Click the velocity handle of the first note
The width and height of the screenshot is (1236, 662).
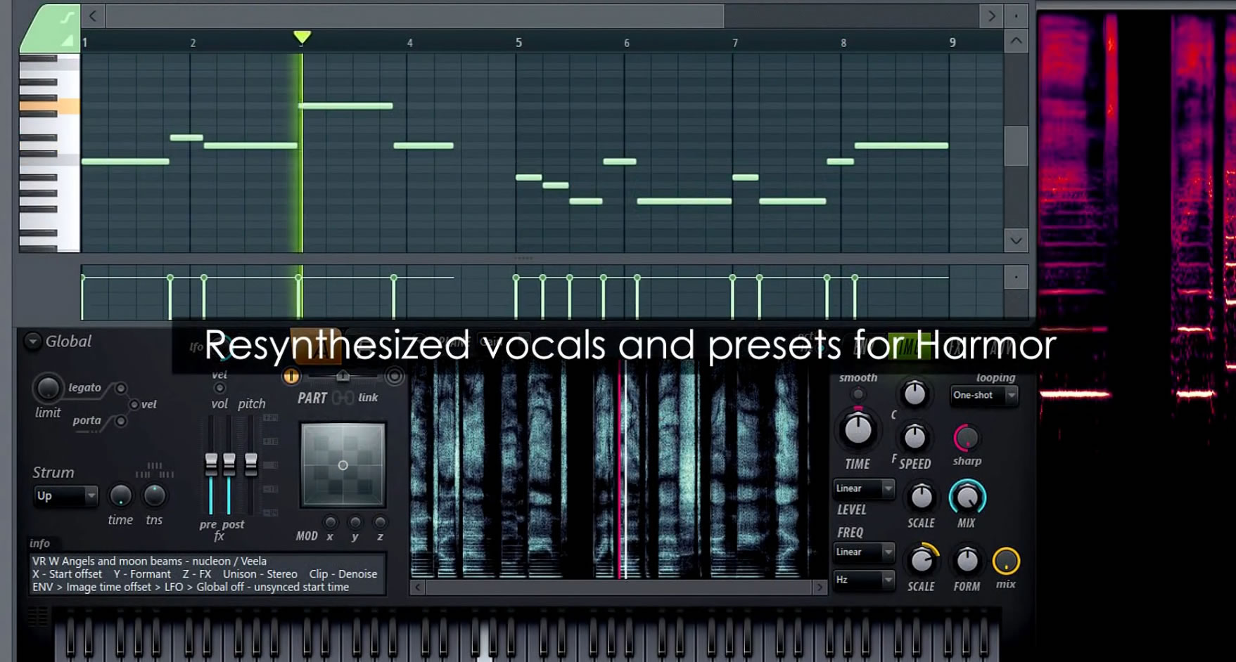point(82,279)
